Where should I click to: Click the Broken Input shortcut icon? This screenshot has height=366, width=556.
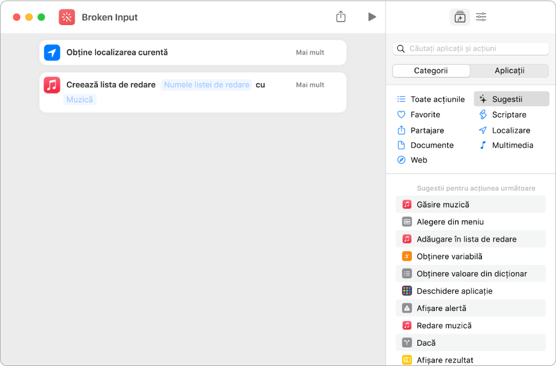pyautogui.click(x=67, y=17)
